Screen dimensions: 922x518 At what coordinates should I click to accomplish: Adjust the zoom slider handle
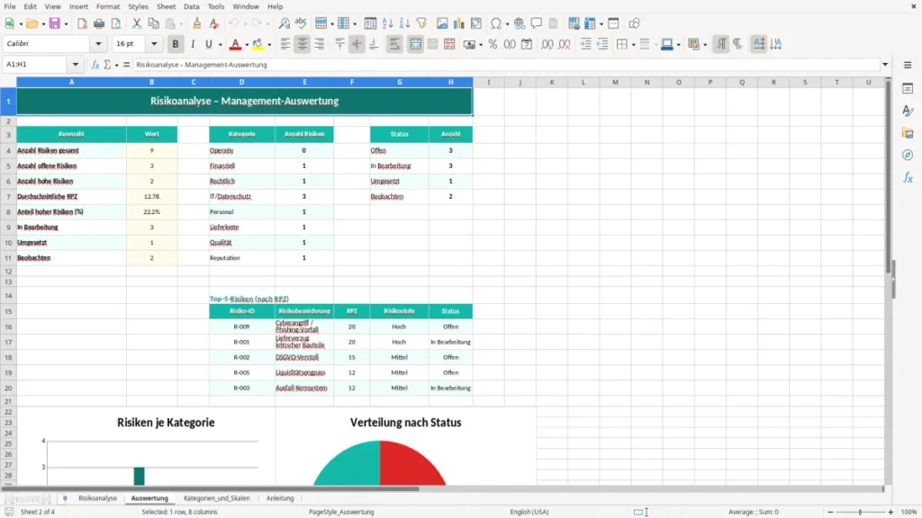pyautogui.click(x=860, y=512)
